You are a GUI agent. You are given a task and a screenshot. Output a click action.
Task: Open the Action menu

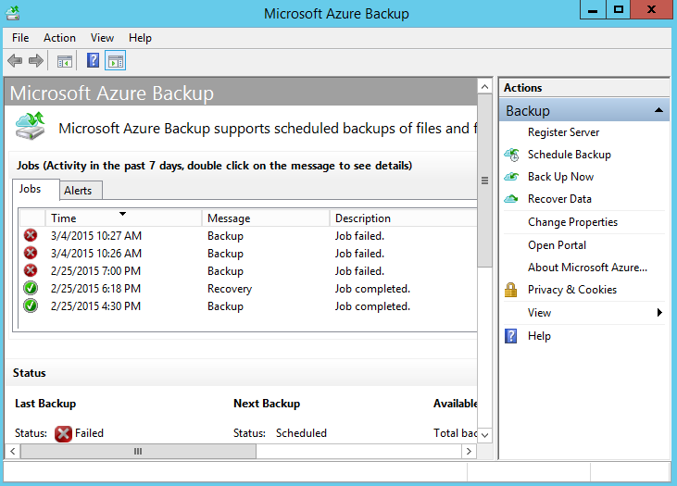(x=59, y=38)
